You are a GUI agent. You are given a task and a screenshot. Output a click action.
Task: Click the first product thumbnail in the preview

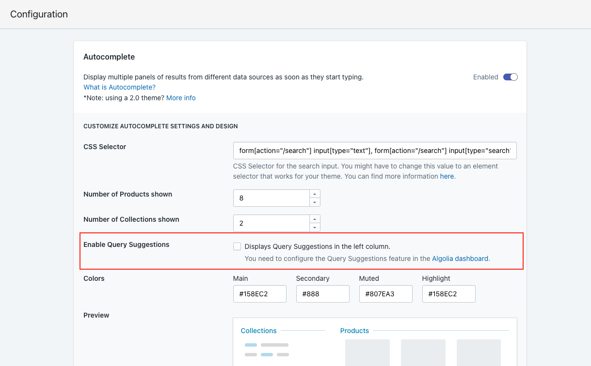[x=367, y=352]
